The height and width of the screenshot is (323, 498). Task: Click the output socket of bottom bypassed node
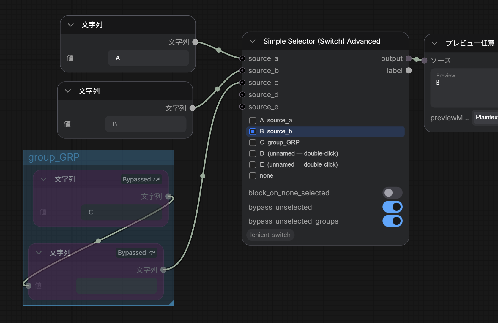[163, 270]
